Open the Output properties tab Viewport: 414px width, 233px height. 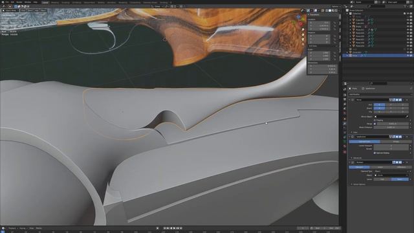345,99
